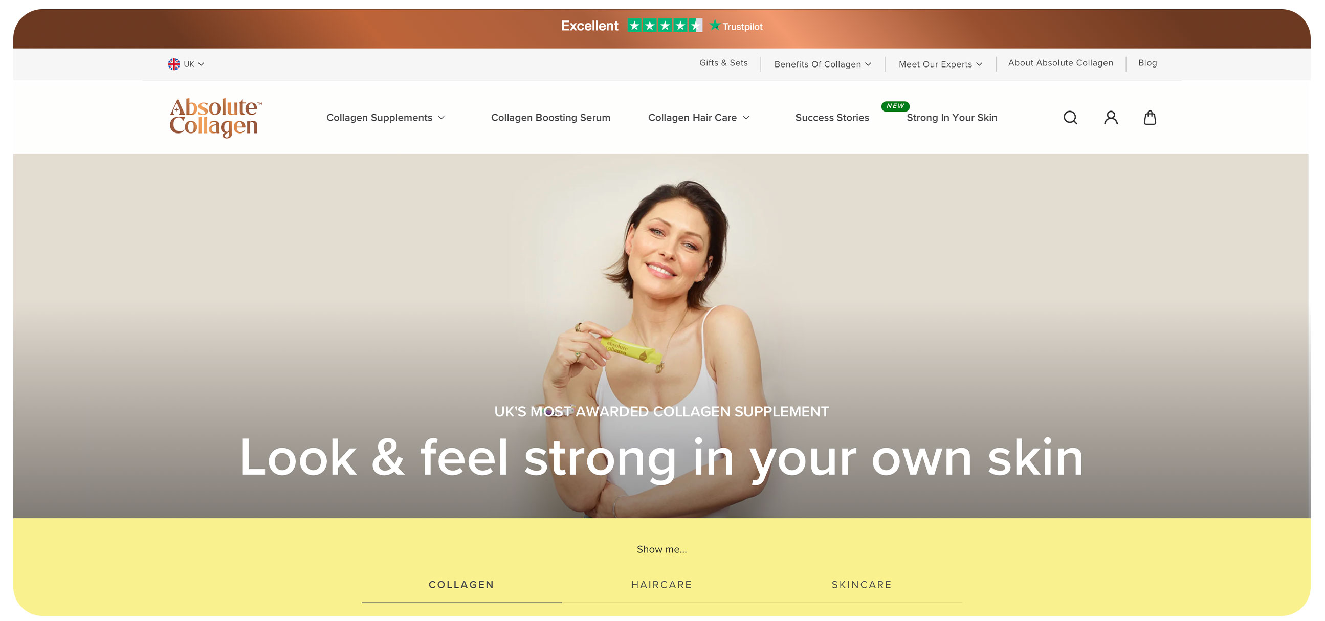Click the Trustpilot star logo
The width and height of the screenshot is (1325, 621).
pyautogui.click(x=736, y=26)
